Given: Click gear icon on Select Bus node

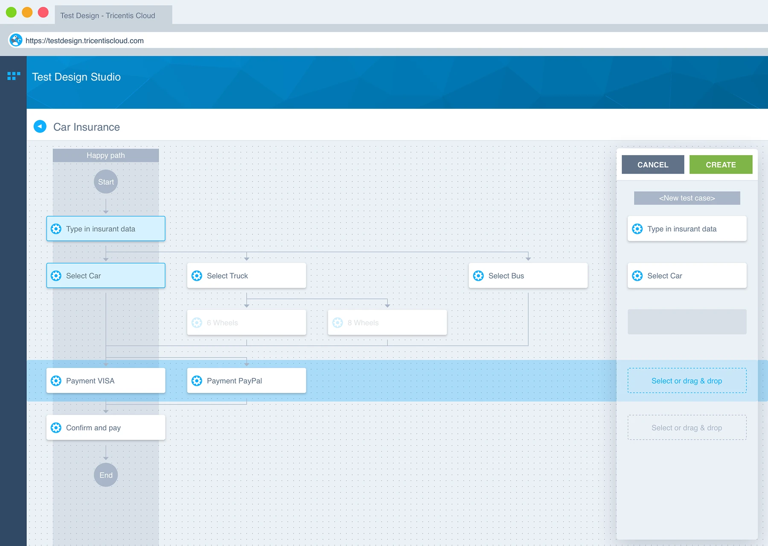Looking at the screenshot, I should point(478,276).
